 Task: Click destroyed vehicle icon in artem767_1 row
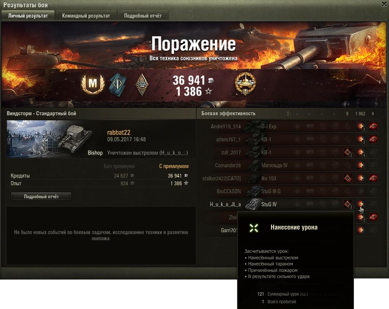tap(373, 139)
